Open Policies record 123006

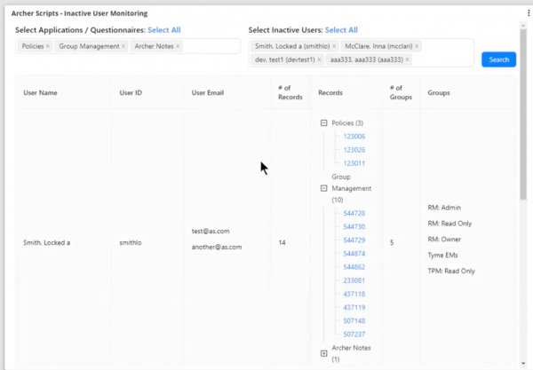click(x=354, y=137)
